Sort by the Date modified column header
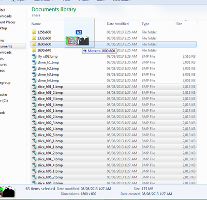This screenshot has width=207, height=200. click(x=117, y=24)
